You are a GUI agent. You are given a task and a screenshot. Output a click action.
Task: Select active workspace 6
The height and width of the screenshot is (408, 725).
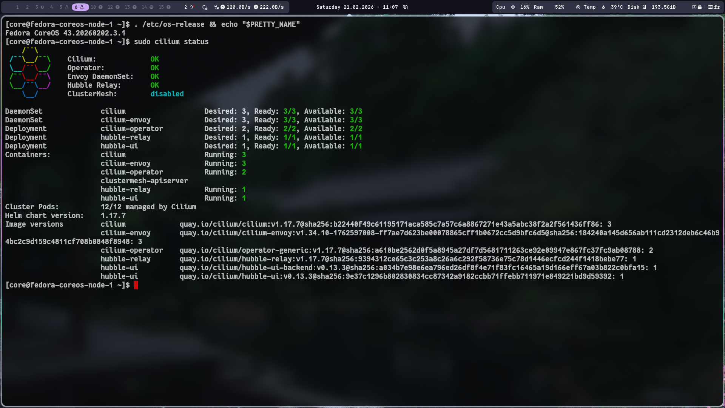80,7
